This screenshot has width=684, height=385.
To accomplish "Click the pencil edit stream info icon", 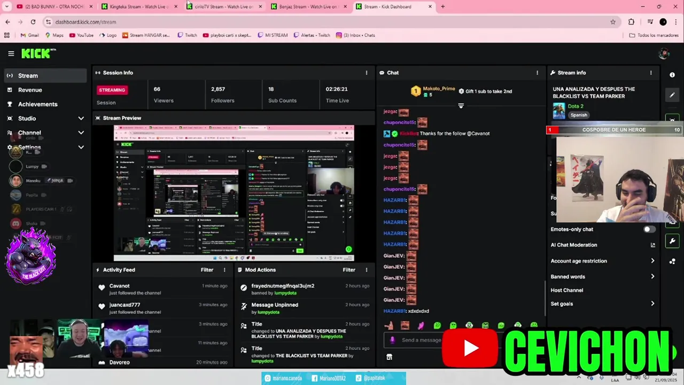I will 672,95.
